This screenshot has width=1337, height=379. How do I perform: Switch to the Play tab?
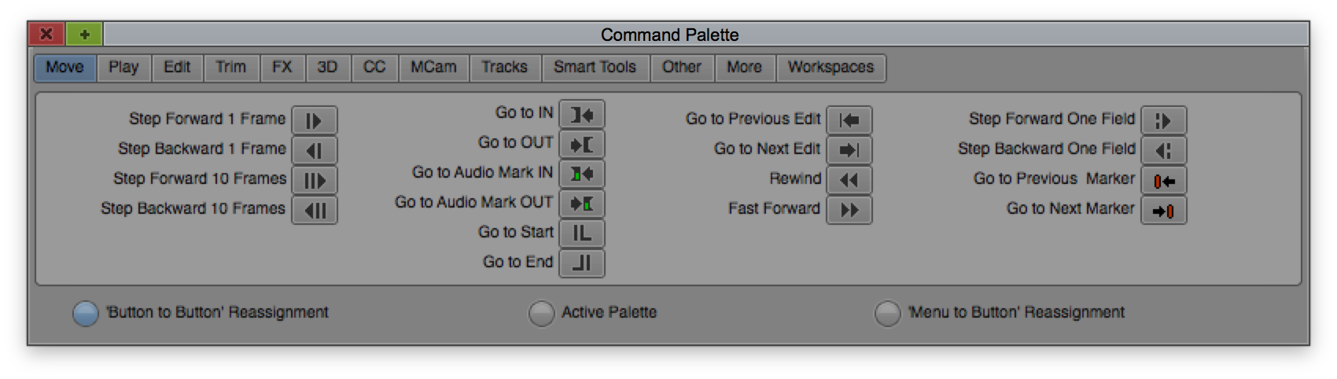pyautogui.click(x=123, y=68)
